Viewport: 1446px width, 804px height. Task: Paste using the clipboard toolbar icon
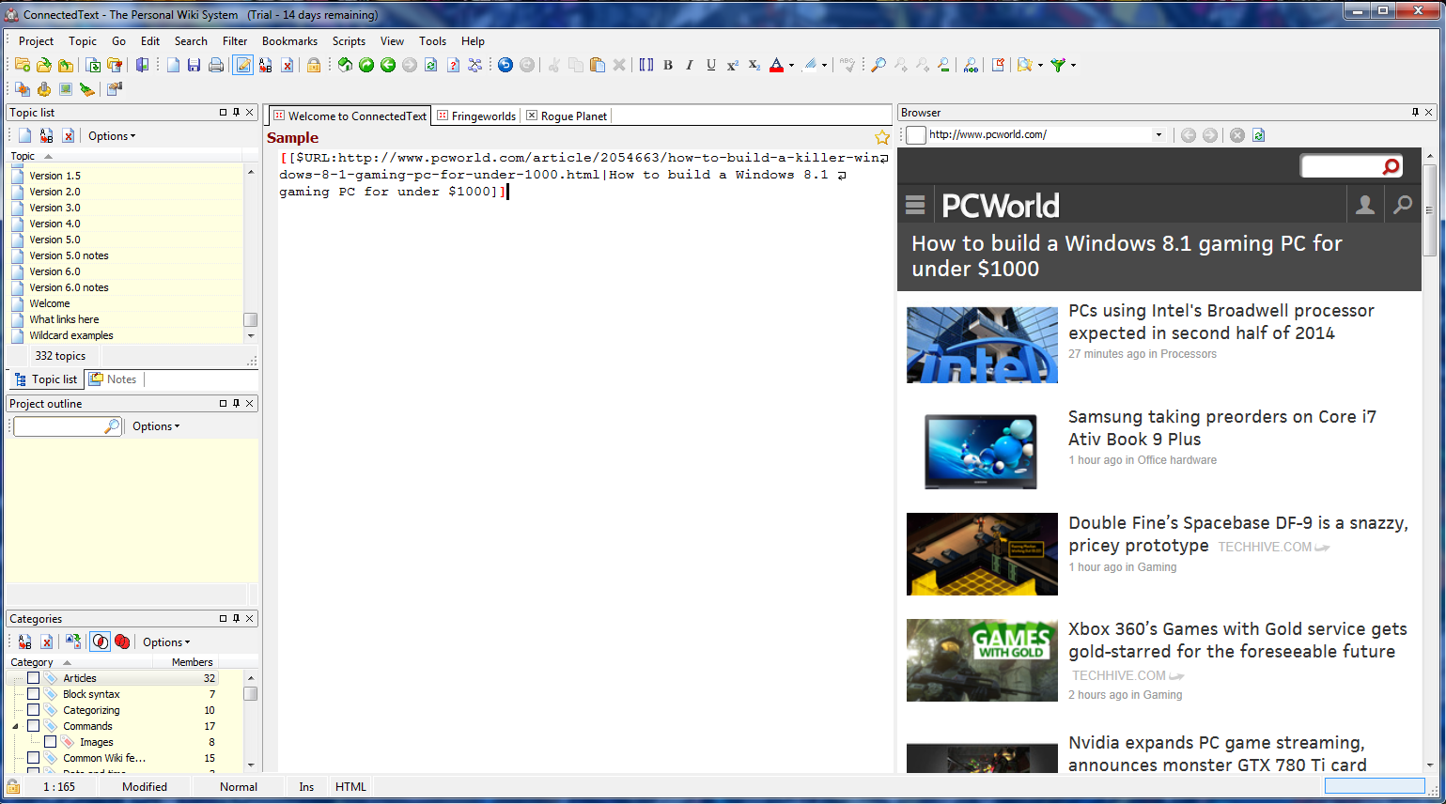point(597,65)
